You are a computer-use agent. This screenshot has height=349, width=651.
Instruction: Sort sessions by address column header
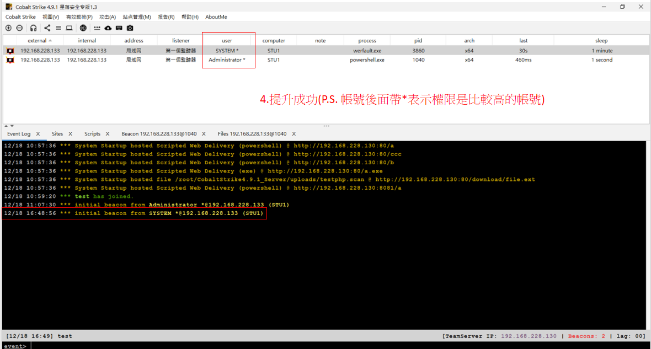tap(134, 41)
